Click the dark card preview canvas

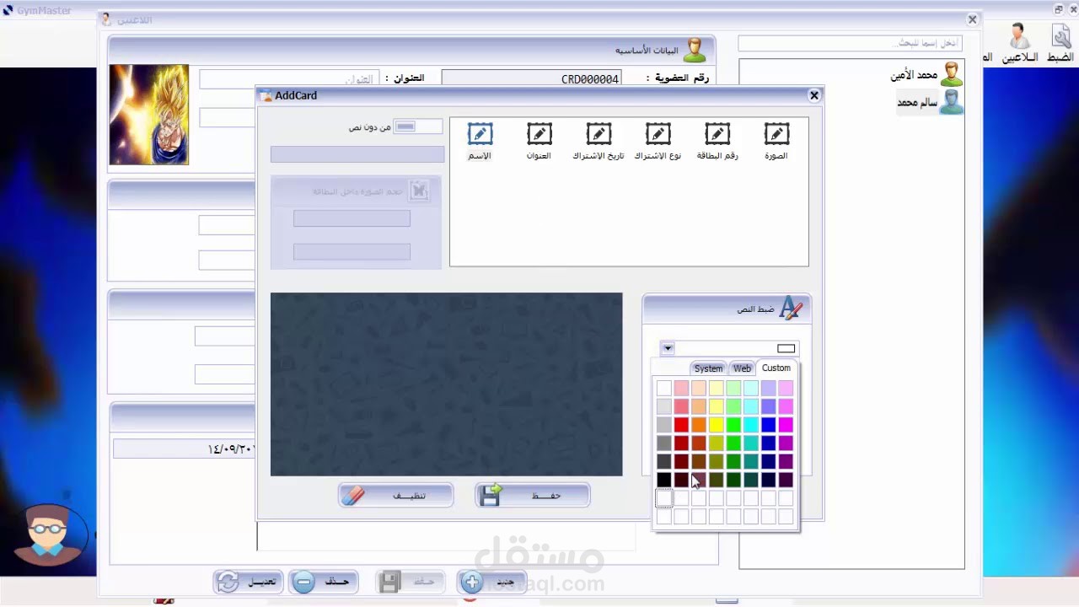pyautogui.click(x=446, y=384)
